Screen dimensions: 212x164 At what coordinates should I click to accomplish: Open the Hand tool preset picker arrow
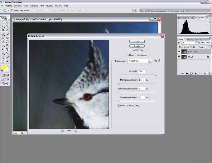pyautogui.click(x=8, y=10)
